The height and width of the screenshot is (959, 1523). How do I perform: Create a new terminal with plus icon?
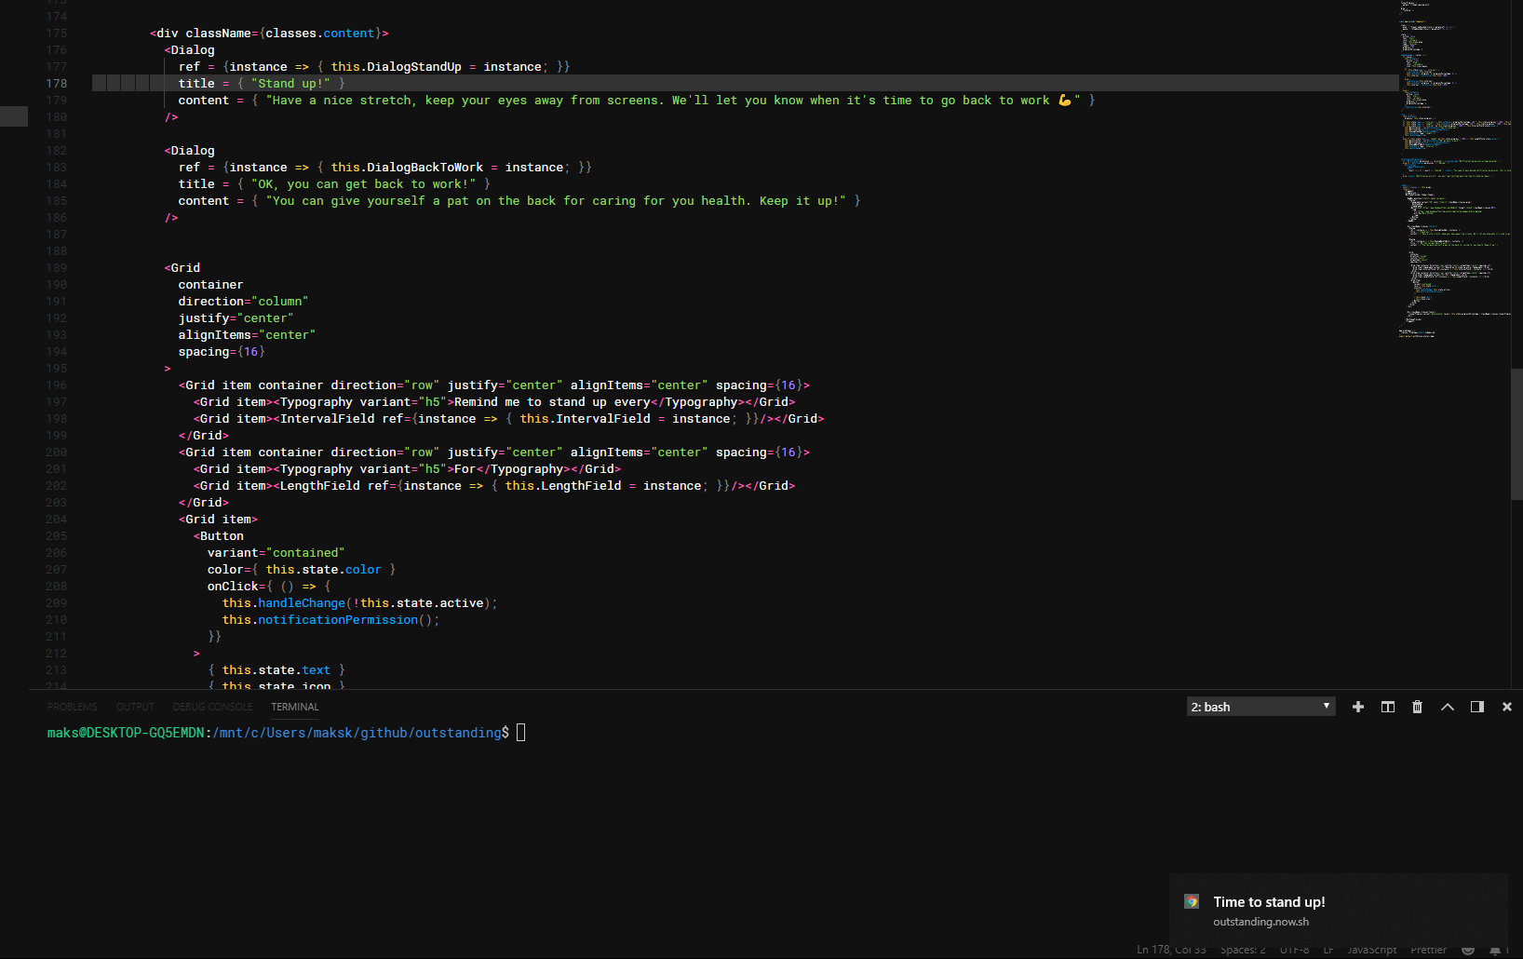(1358, 707)
